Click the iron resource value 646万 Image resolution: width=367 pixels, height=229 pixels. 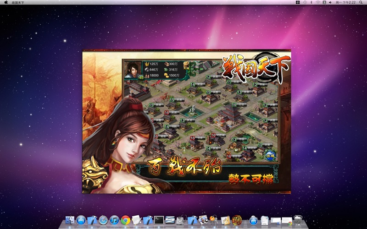click(x=154, y=70)
